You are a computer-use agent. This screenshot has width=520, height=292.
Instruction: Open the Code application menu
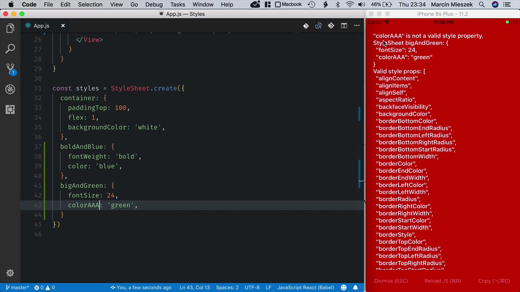pyautogui.click(x=29, y=4)
